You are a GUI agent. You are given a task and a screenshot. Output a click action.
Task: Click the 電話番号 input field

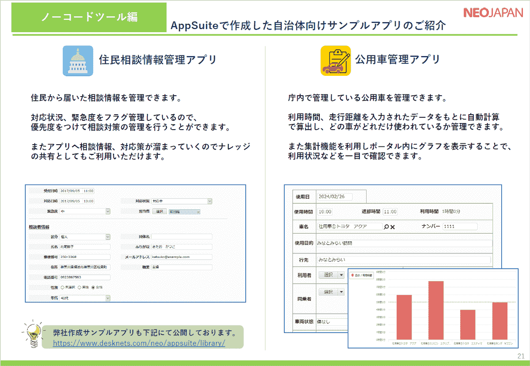tap(85, 277)
